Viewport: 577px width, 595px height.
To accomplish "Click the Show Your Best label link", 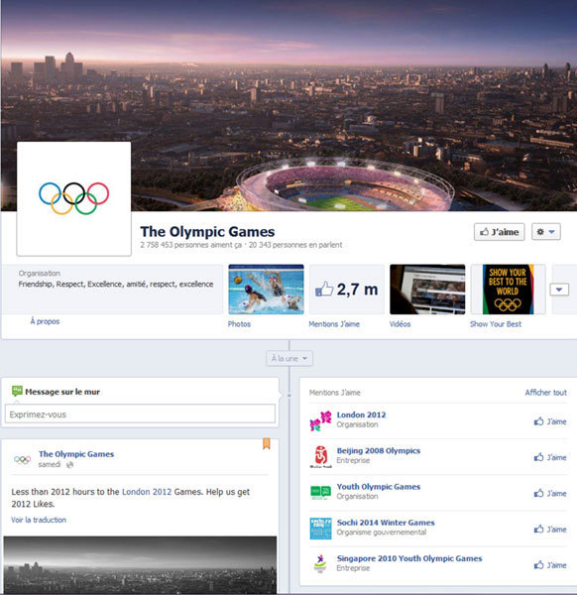I will (496, 324).
